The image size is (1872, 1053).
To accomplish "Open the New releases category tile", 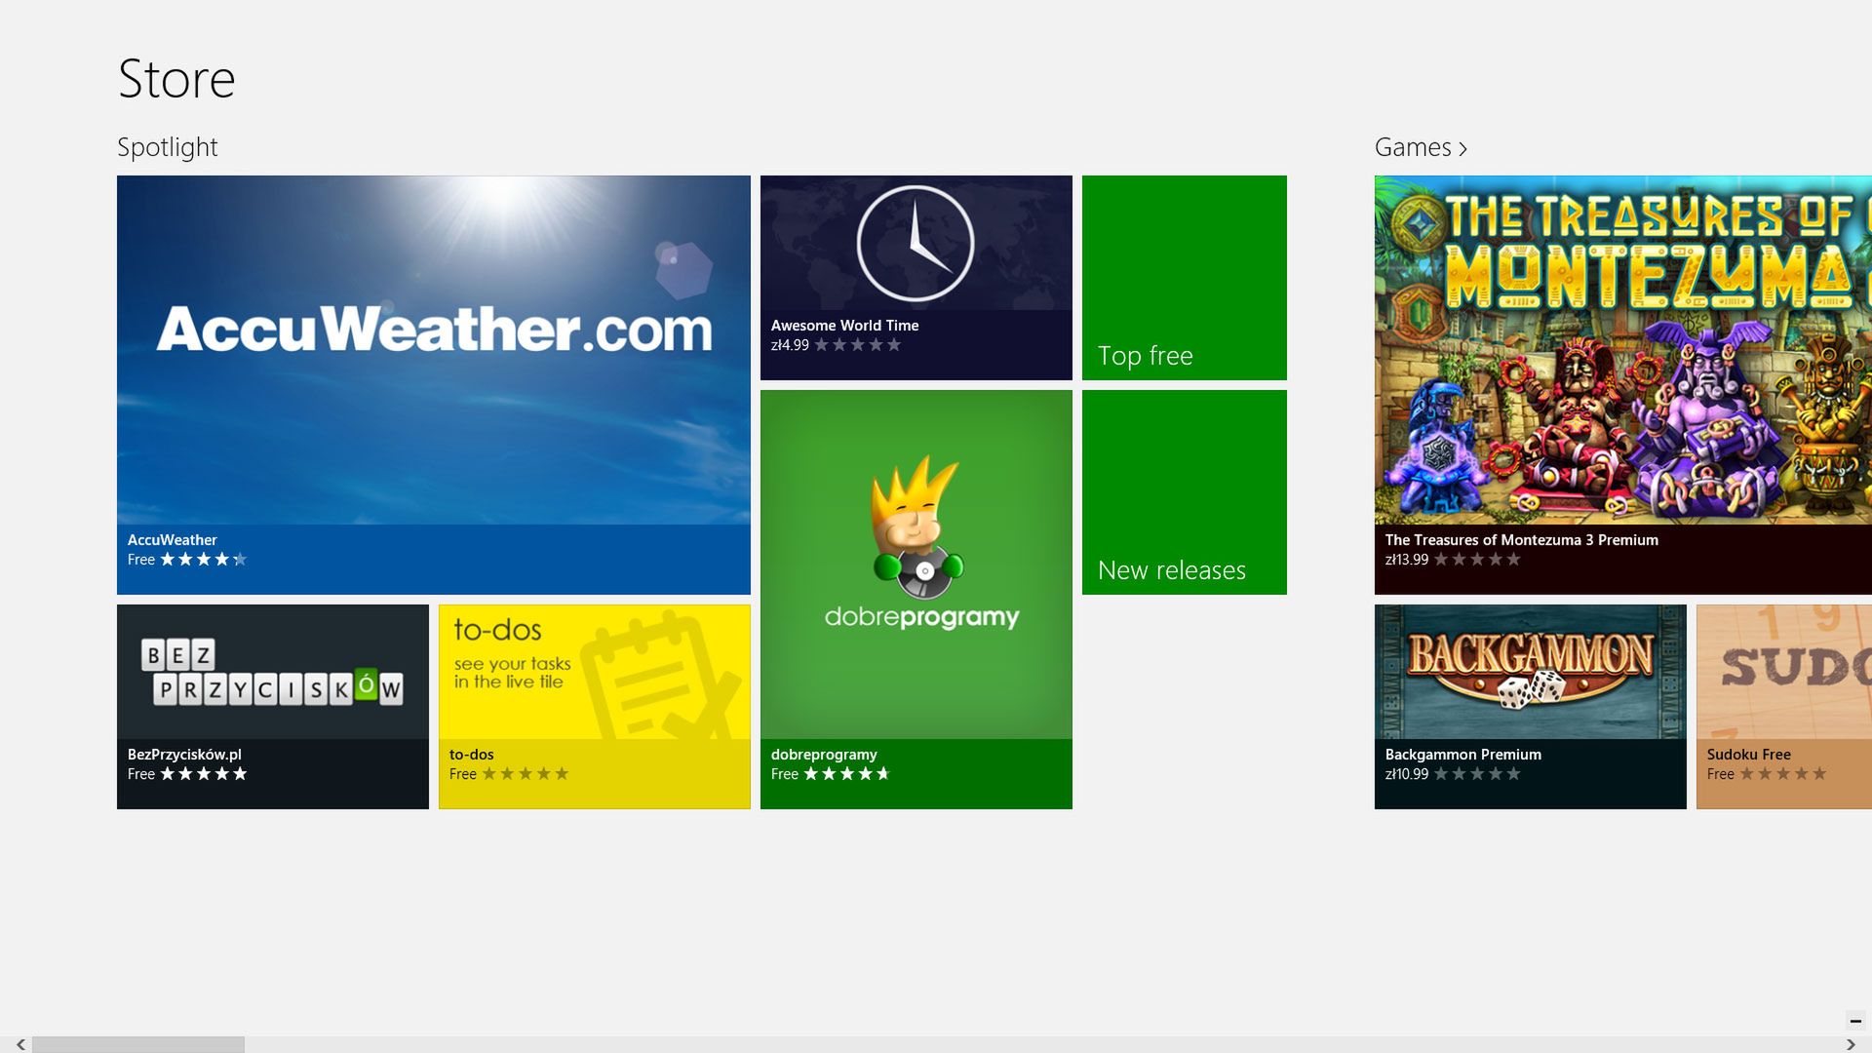I will [x=1184, y=492].
